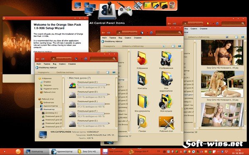Open Локальный диск (G:) drive icon
Viewport: 249px width, 155px height.
pos(72,124)
